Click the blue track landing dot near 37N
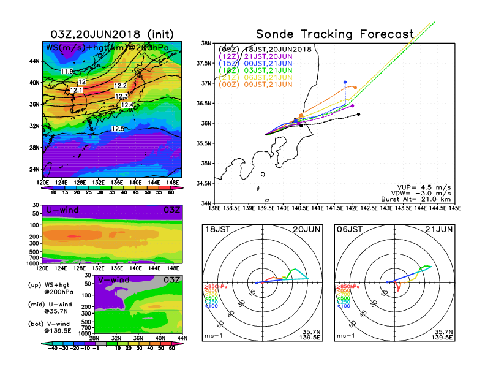 coord(345,82)
